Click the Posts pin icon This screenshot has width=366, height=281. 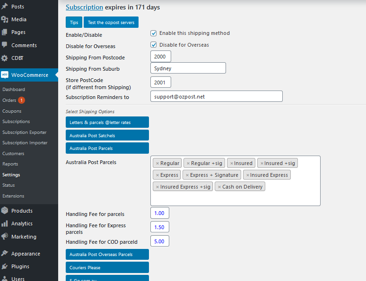(x=4, y=6)
